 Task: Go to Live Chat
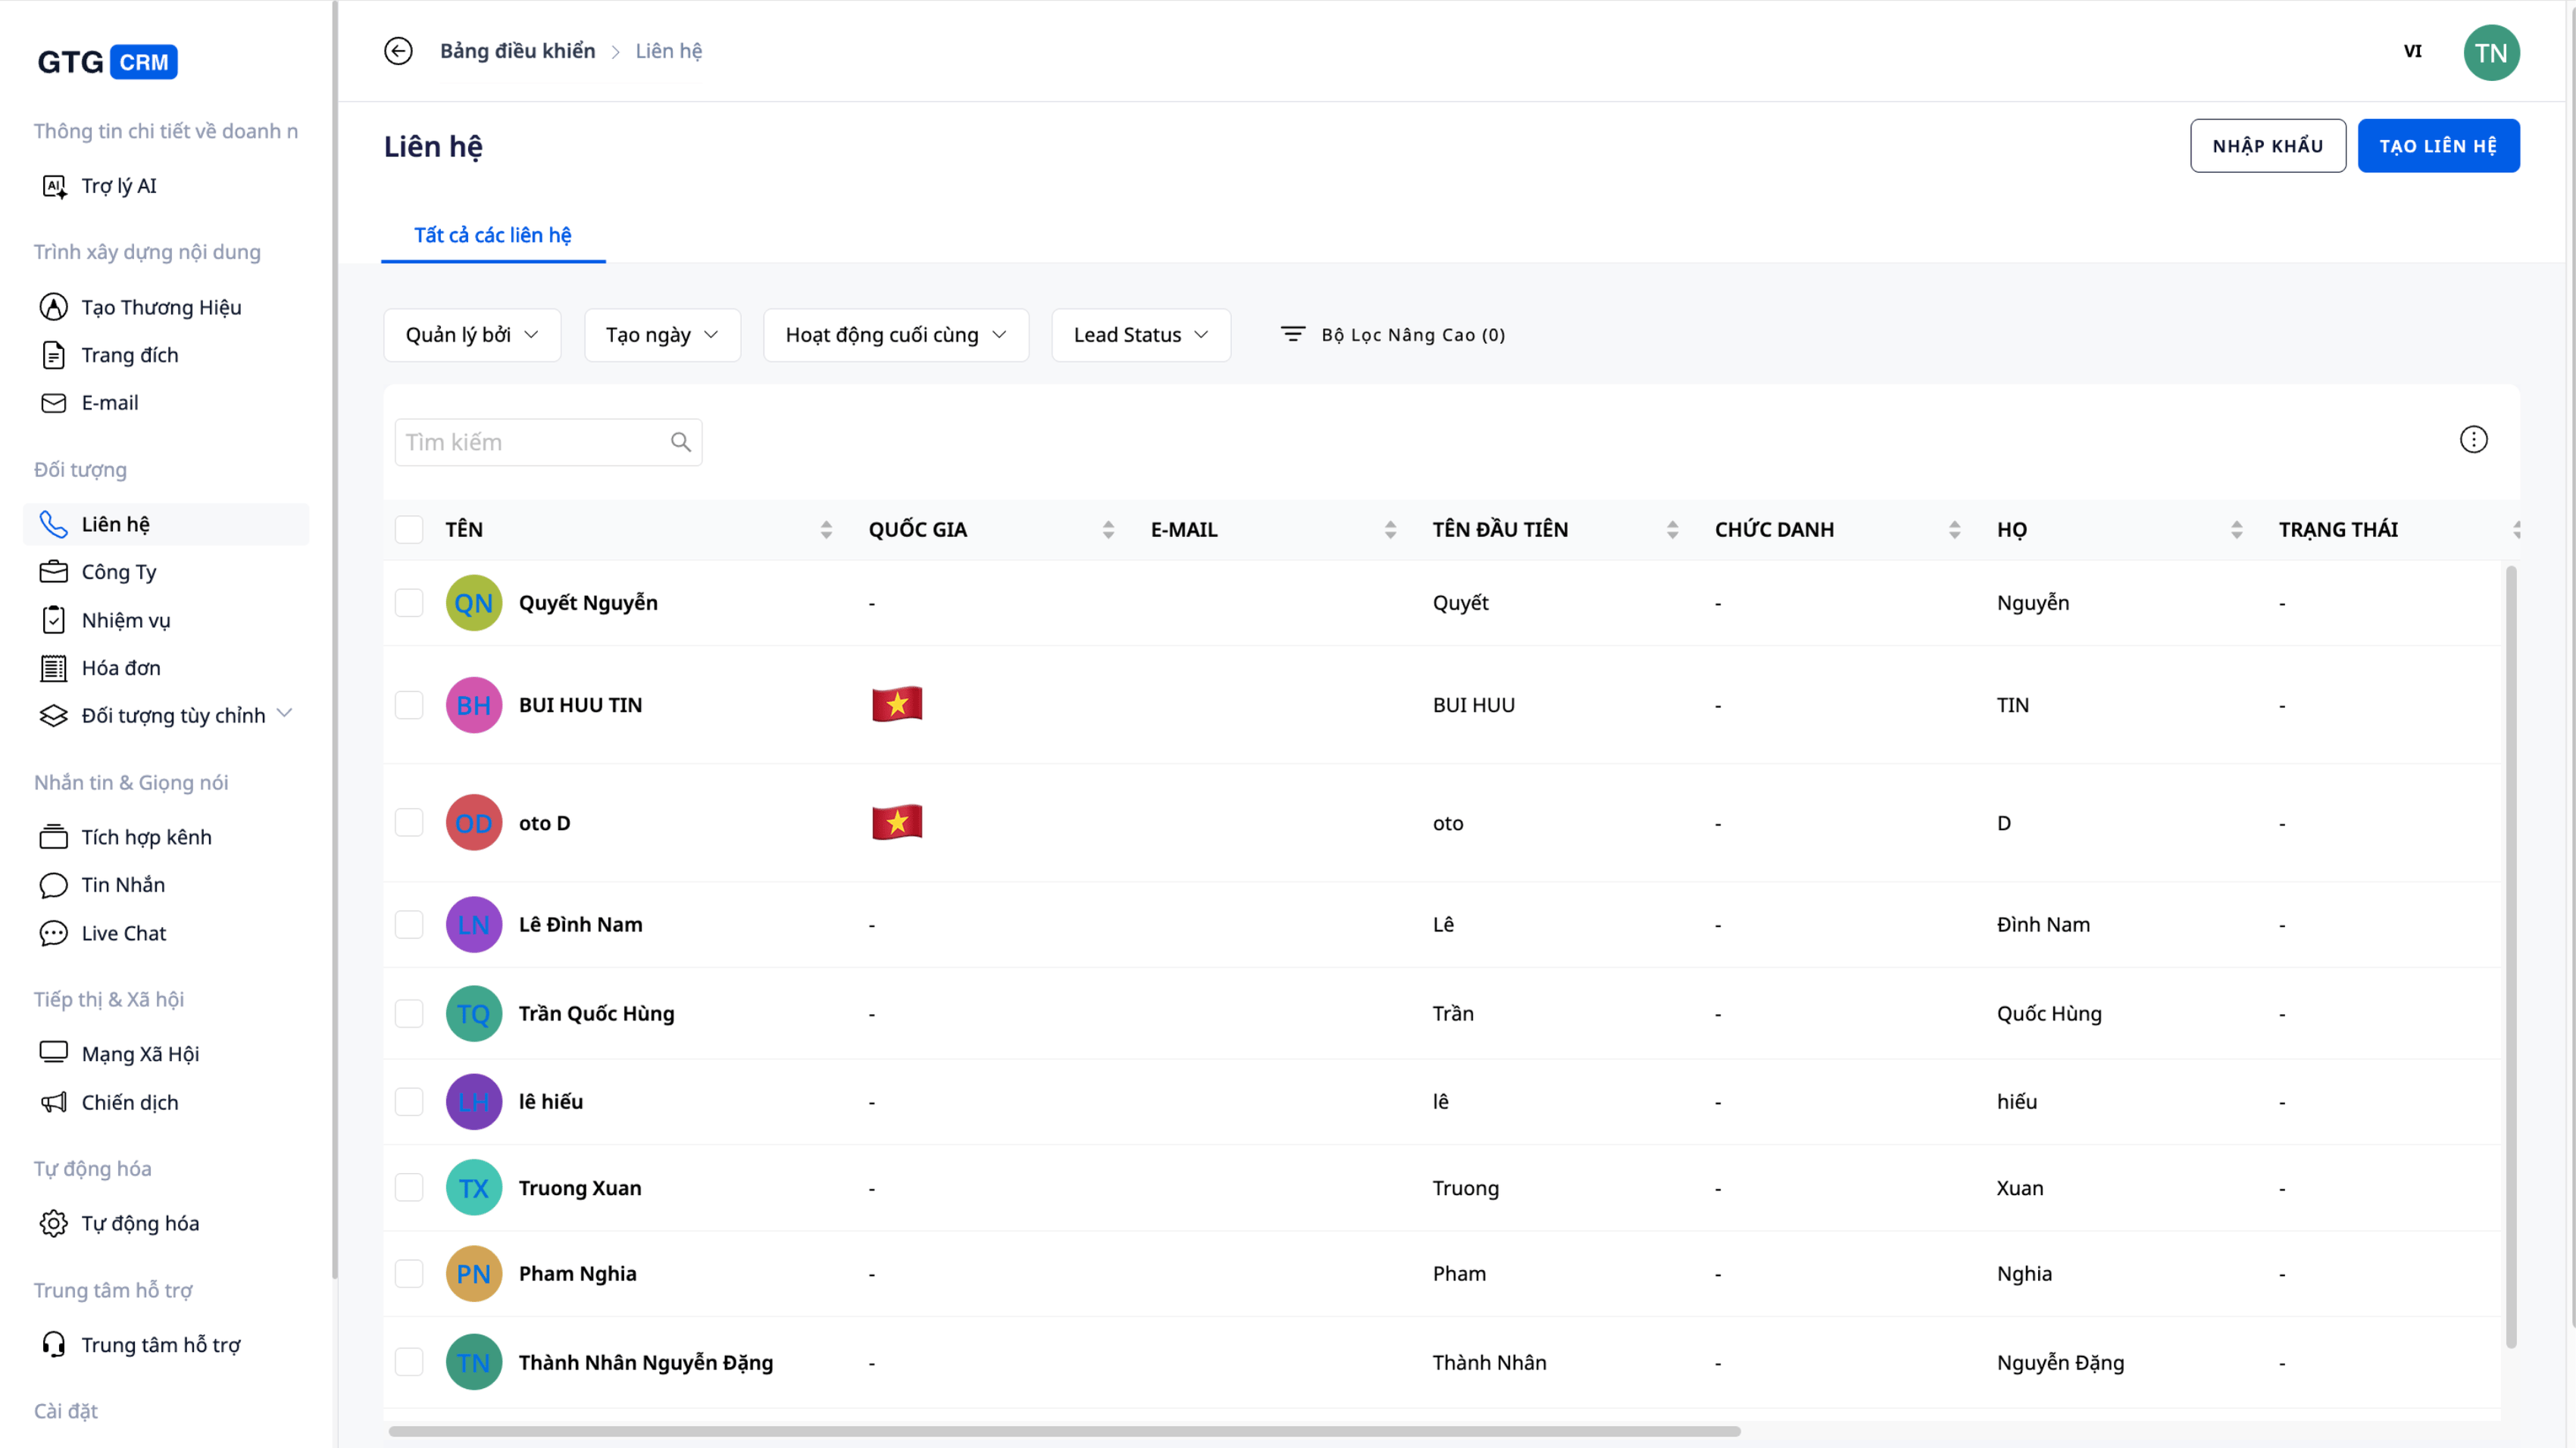[x=123, y=932]
